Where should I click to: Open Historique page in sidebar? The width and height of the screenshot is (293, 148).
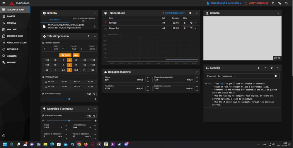[x=15, y=49]
